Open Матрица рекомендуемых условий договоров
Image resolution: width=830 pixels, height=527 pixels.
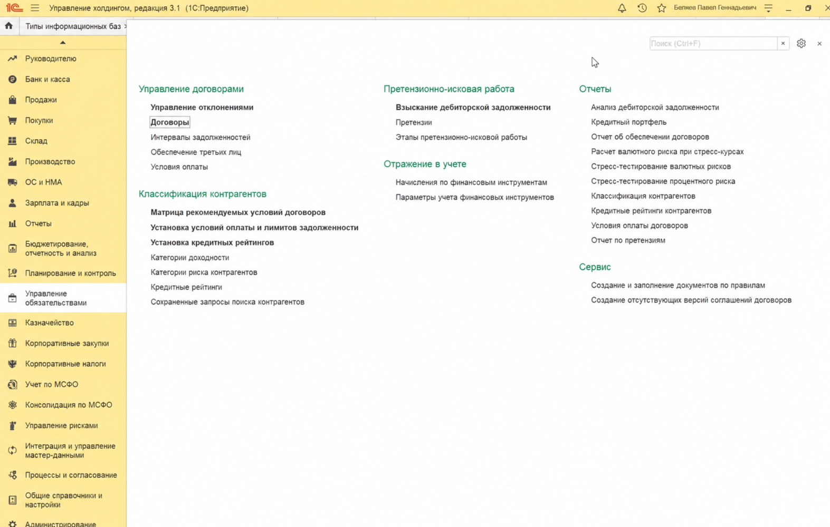[238, 212]
